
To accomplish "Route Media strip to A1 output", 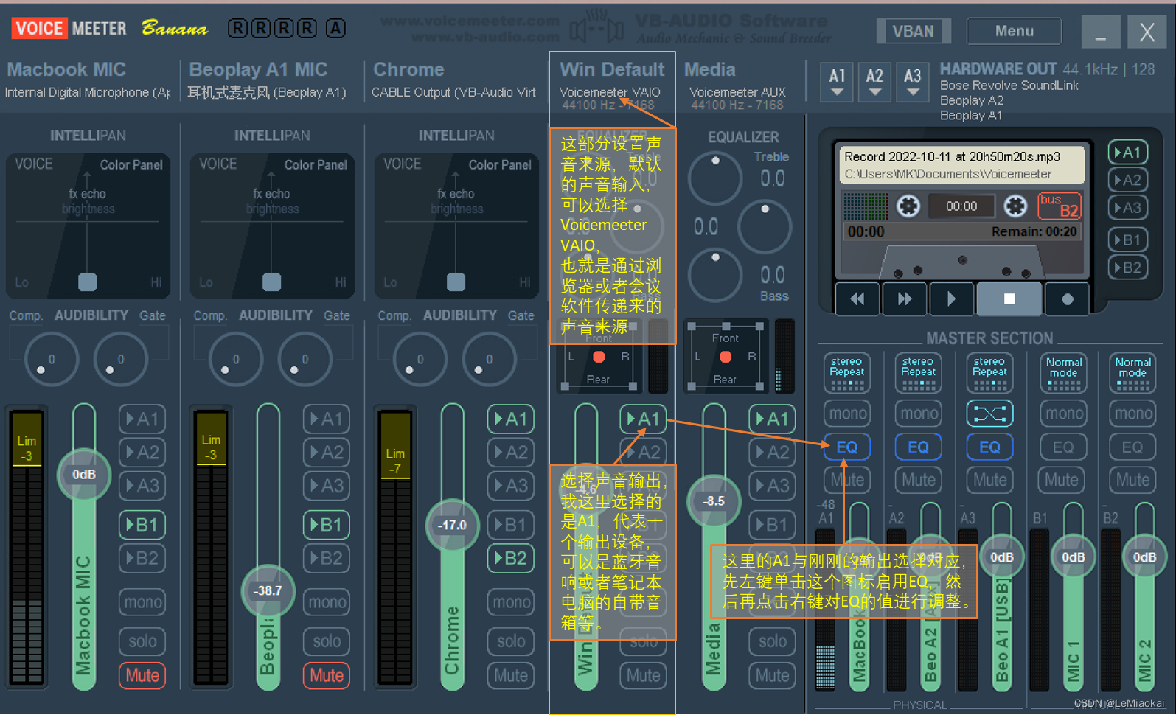I will coord(773,419).
